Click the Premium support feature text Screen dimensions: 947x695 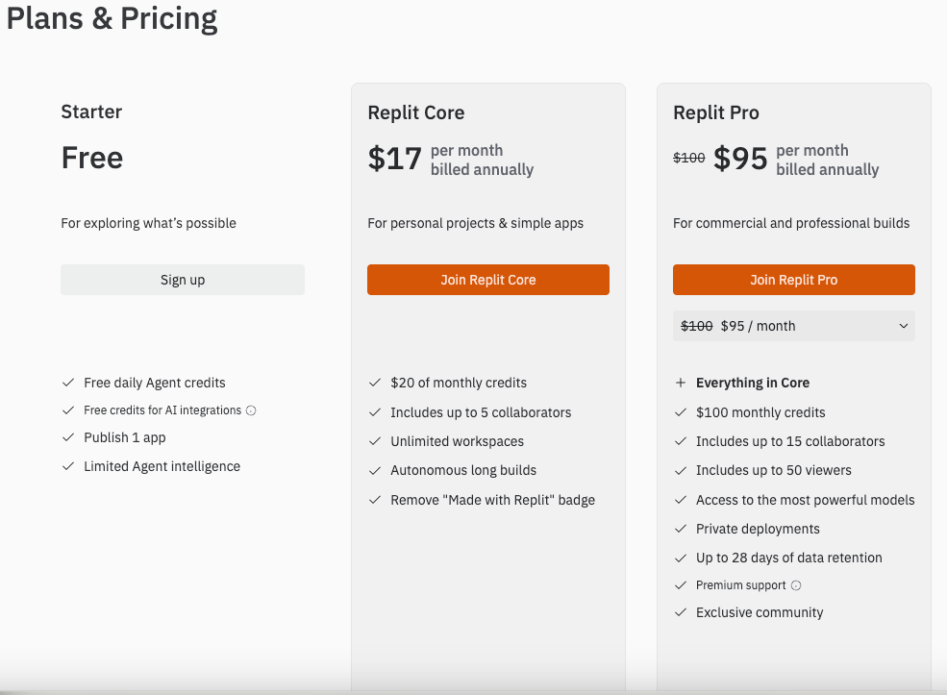pyautogui.click(x=740, y=585)
